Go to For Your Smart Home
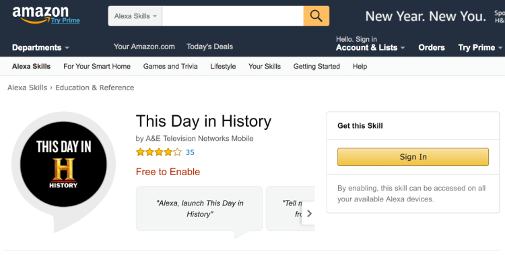Viewport: 505px width, 260px height. coord(97,67)
